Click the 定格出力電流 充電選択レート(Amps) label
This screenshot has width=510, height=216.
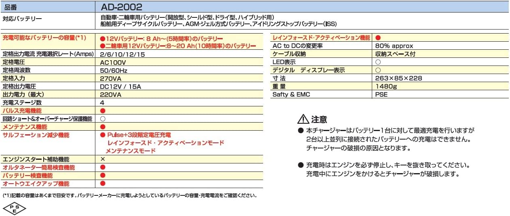coord(48,54)
